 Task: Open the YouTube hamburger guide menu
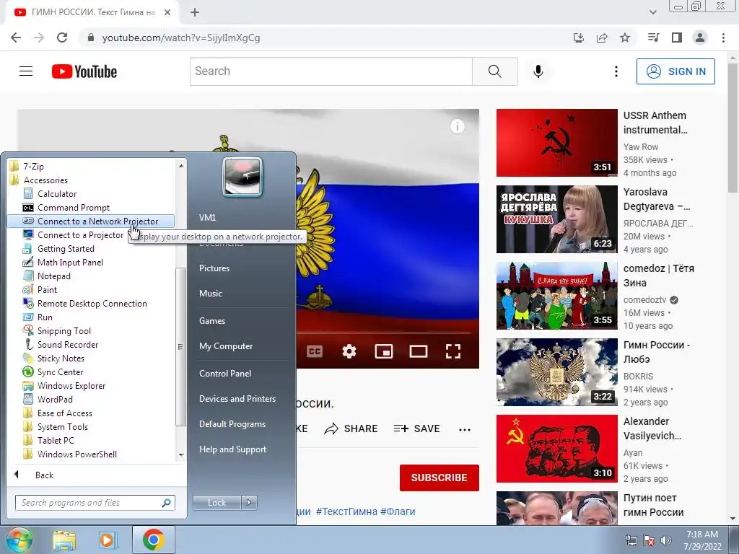click(26, 71)
